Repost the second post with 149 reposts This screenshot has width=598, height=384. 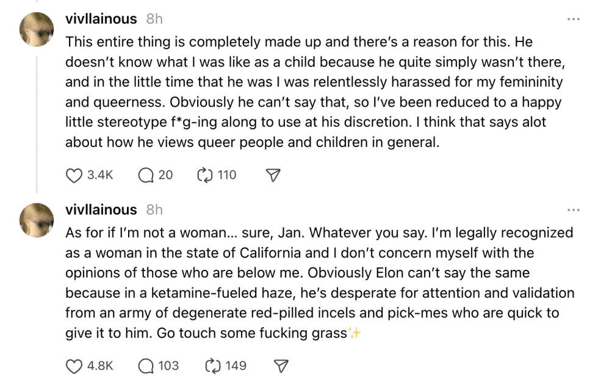[213, 366]
